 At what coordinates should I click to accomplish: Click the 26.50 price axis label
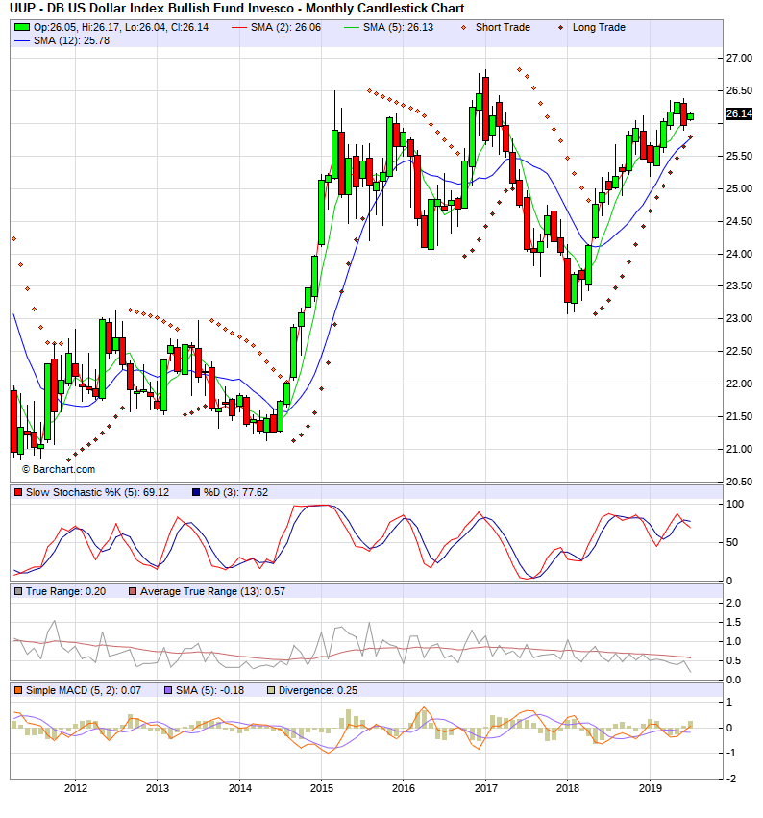[x=740, y=90]
